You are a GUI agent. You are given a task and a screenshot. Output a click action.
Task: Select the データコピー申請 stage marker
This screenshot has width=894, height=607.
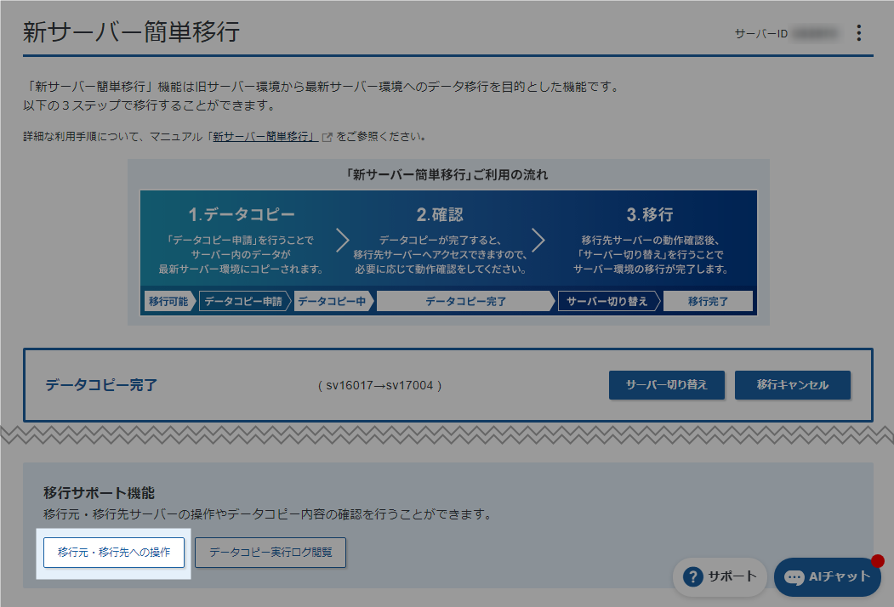point(245,301)
